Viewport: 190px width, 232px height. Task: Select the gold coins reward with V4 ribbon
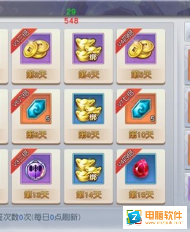140,49
